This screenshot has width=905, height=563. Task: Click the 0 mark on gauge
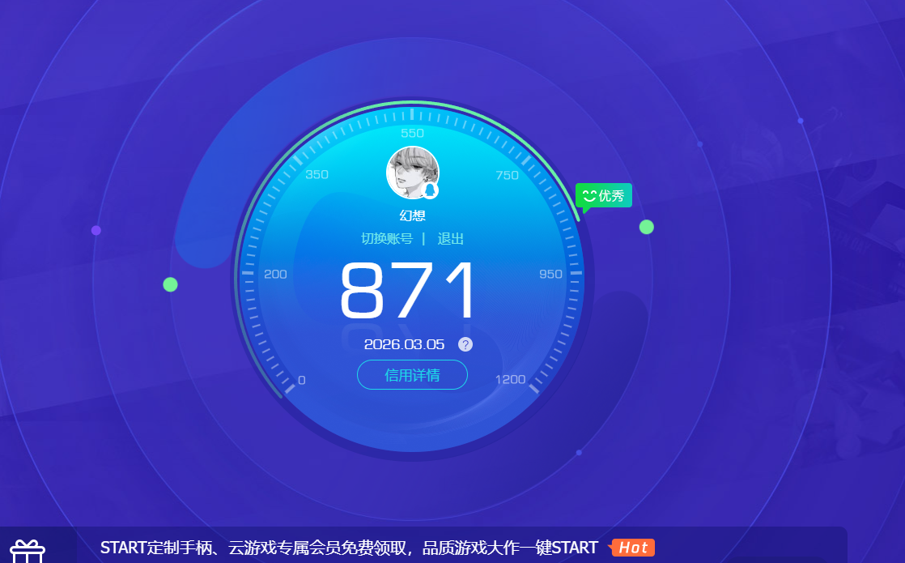pyautogui.click(x=302, y=380)
